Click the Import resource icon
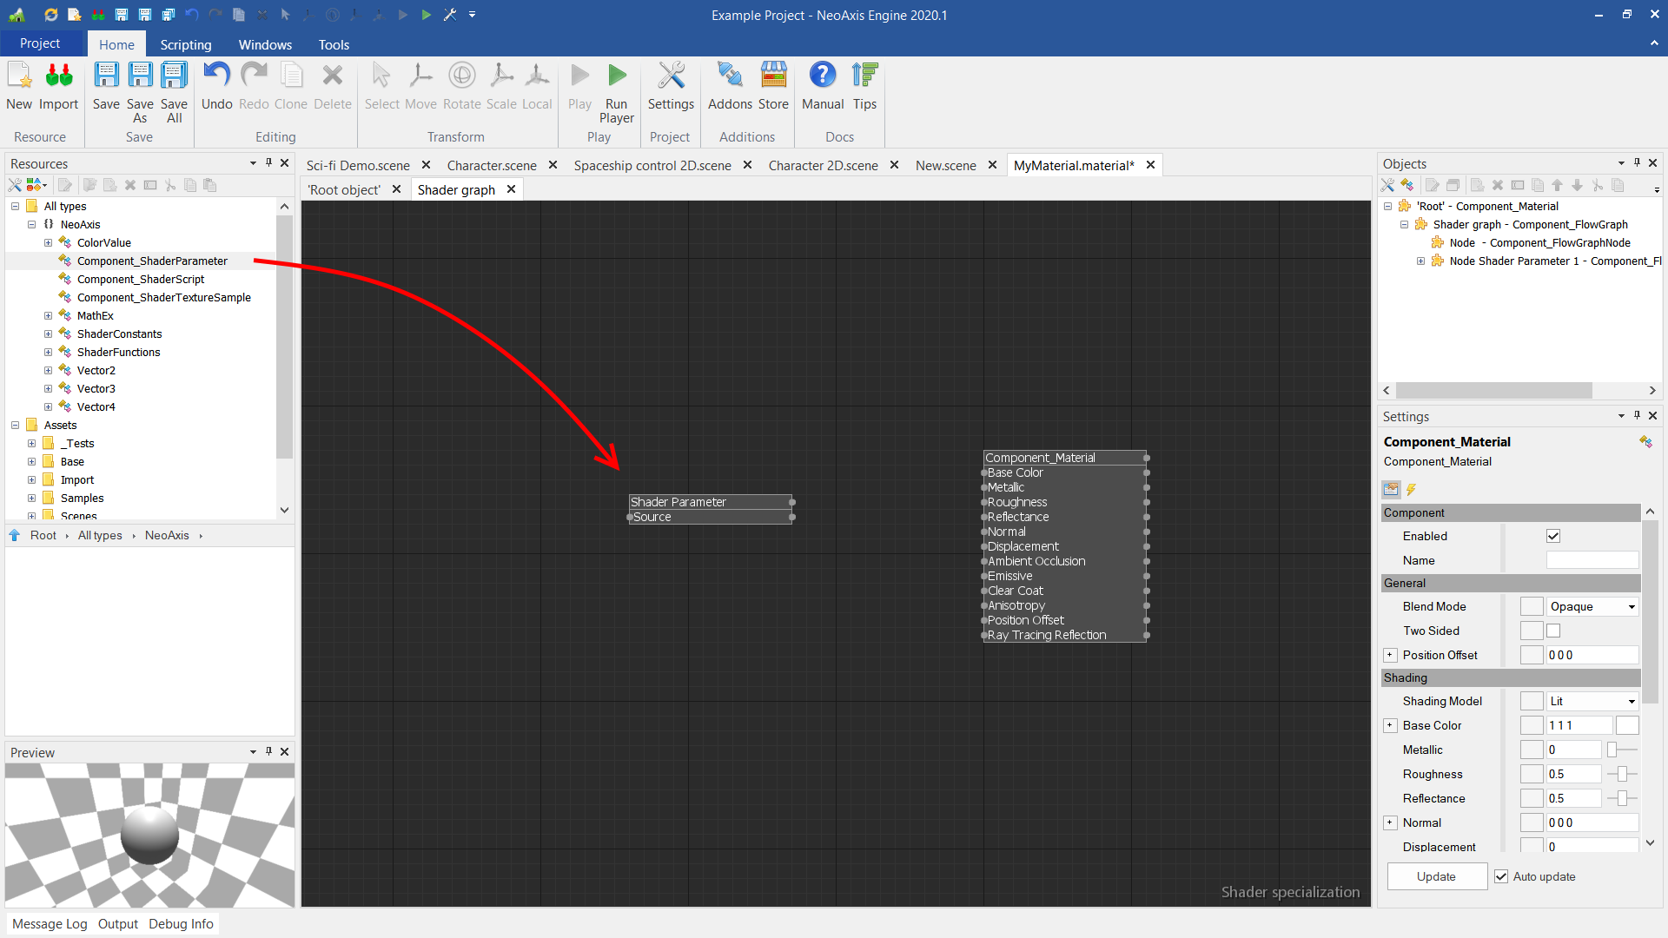The width and height of the screenshot is (1668, 938). point(58,76)
